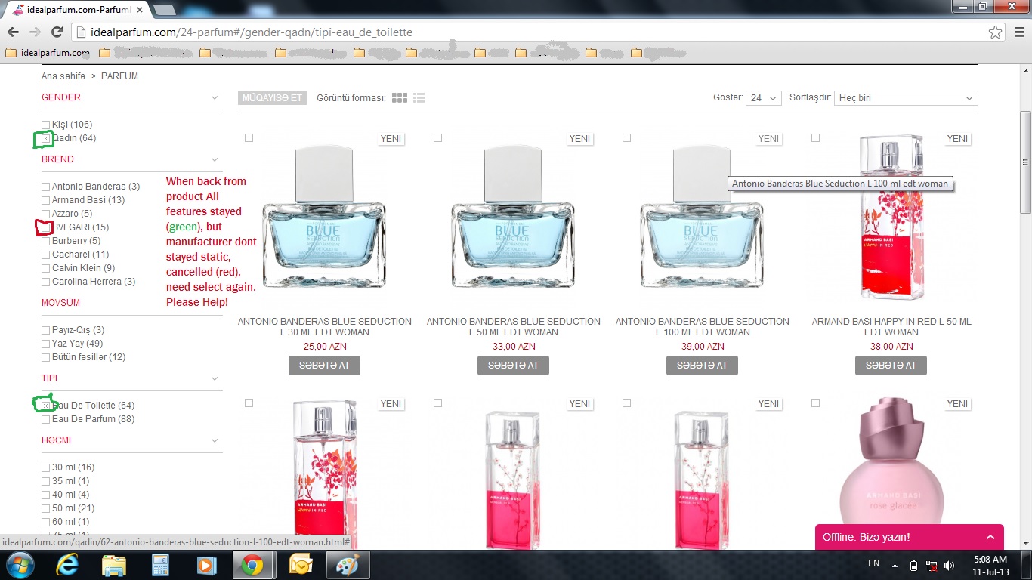Tick the 30 ml volume filter

pyautogui.click(x=46, y=467)
